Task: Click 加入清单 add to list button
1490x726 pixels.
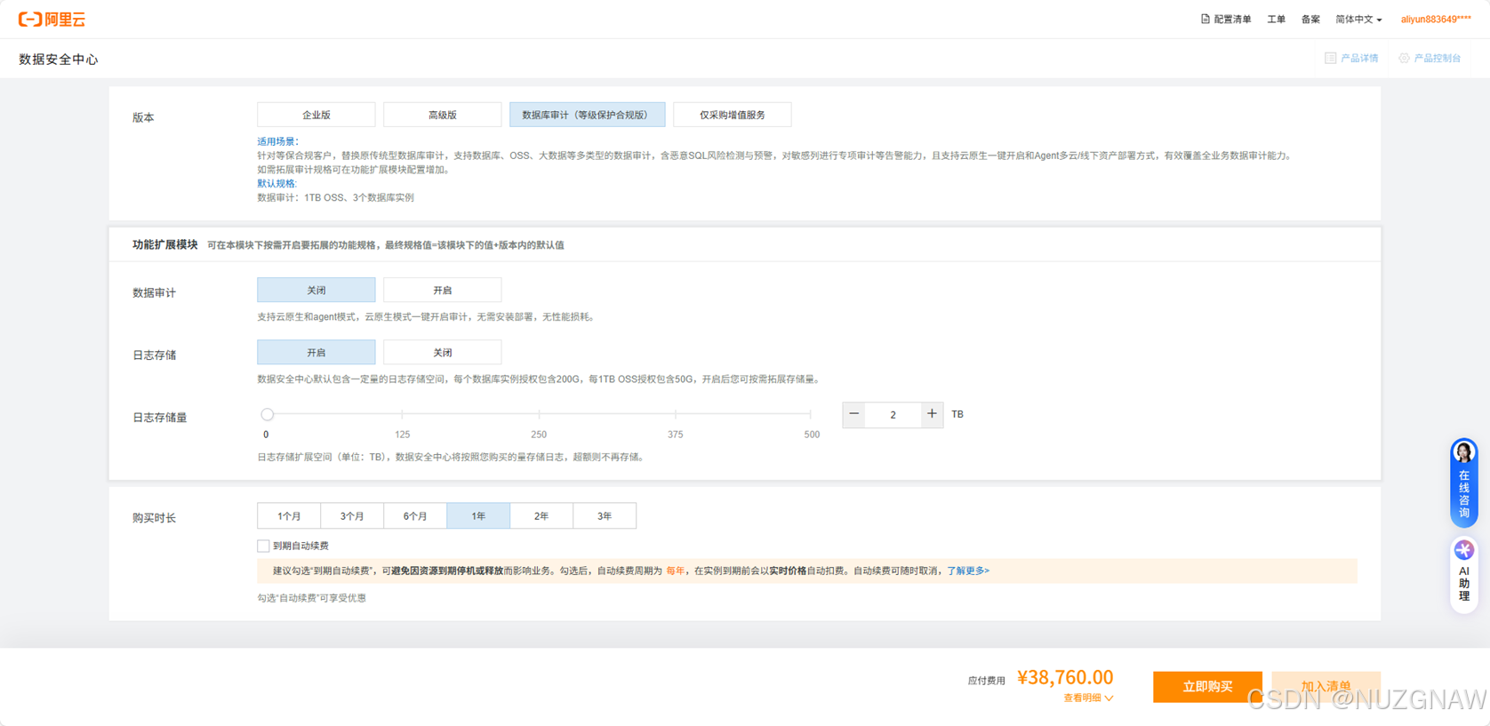Action: (1326, 686)
